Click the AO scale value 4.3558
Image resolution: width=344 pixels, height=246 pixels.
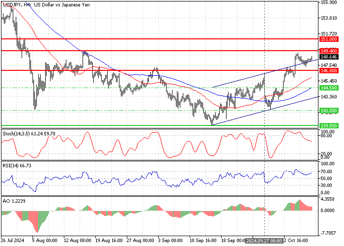328,199
